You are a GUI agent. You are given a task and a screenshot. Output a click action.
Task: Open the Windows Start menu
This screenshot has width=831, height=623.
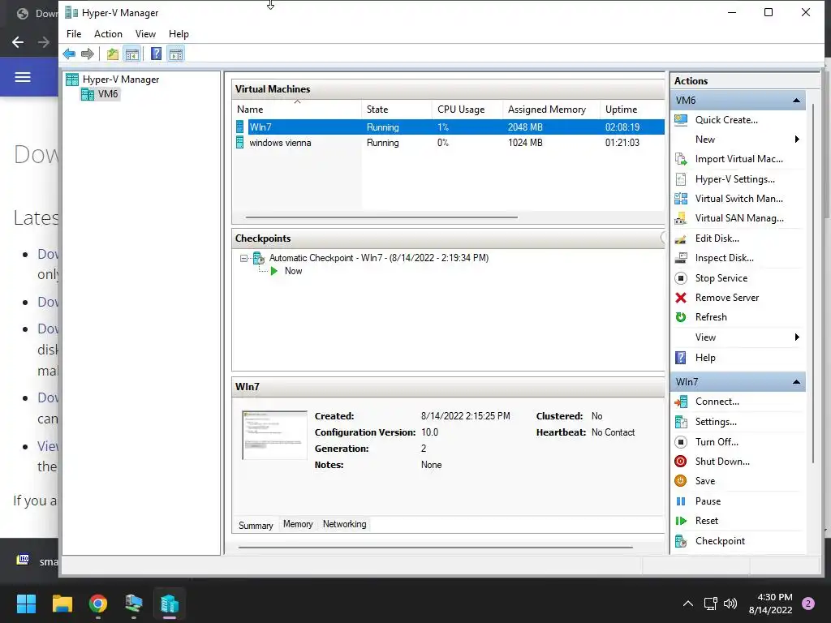point(26,604)
